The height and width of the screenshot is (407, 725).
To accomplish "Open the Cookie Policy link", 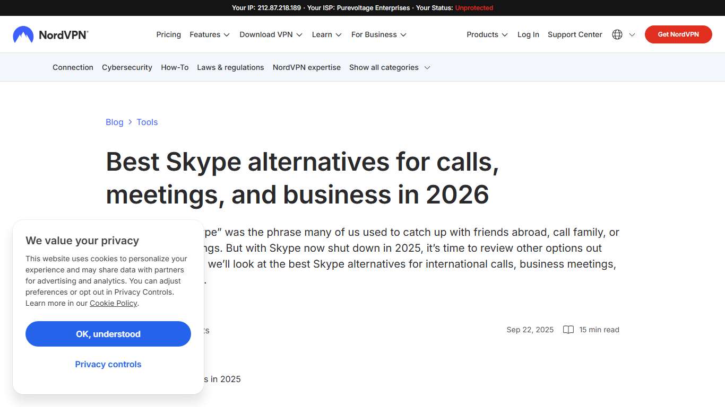I will [113, 303].
